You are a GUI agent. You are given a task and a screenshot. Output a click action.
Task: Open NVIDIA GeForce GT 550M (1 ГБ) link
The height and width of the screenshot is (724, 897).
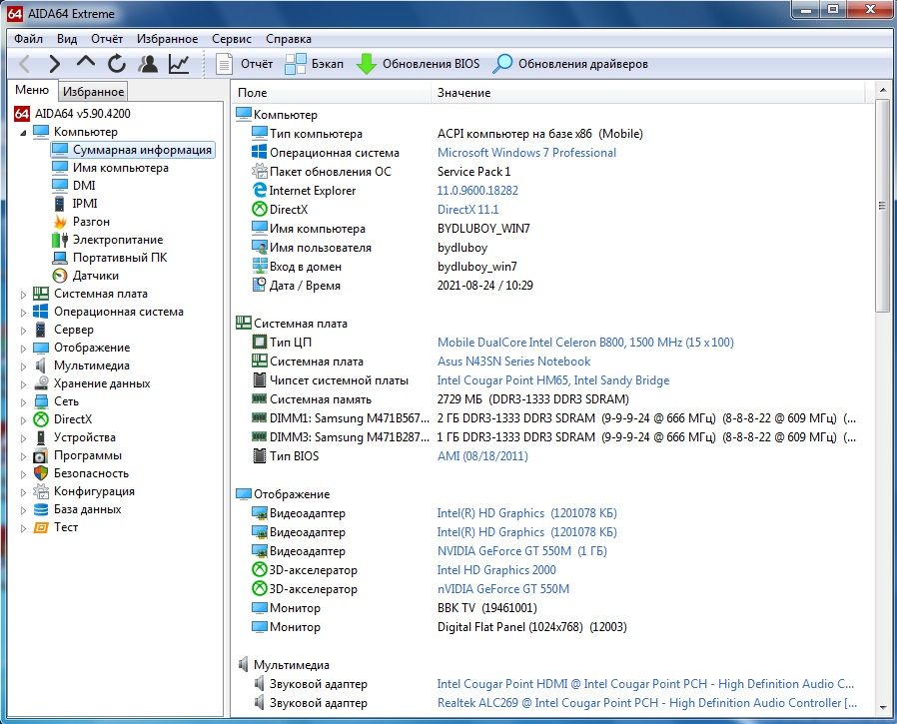521,551
